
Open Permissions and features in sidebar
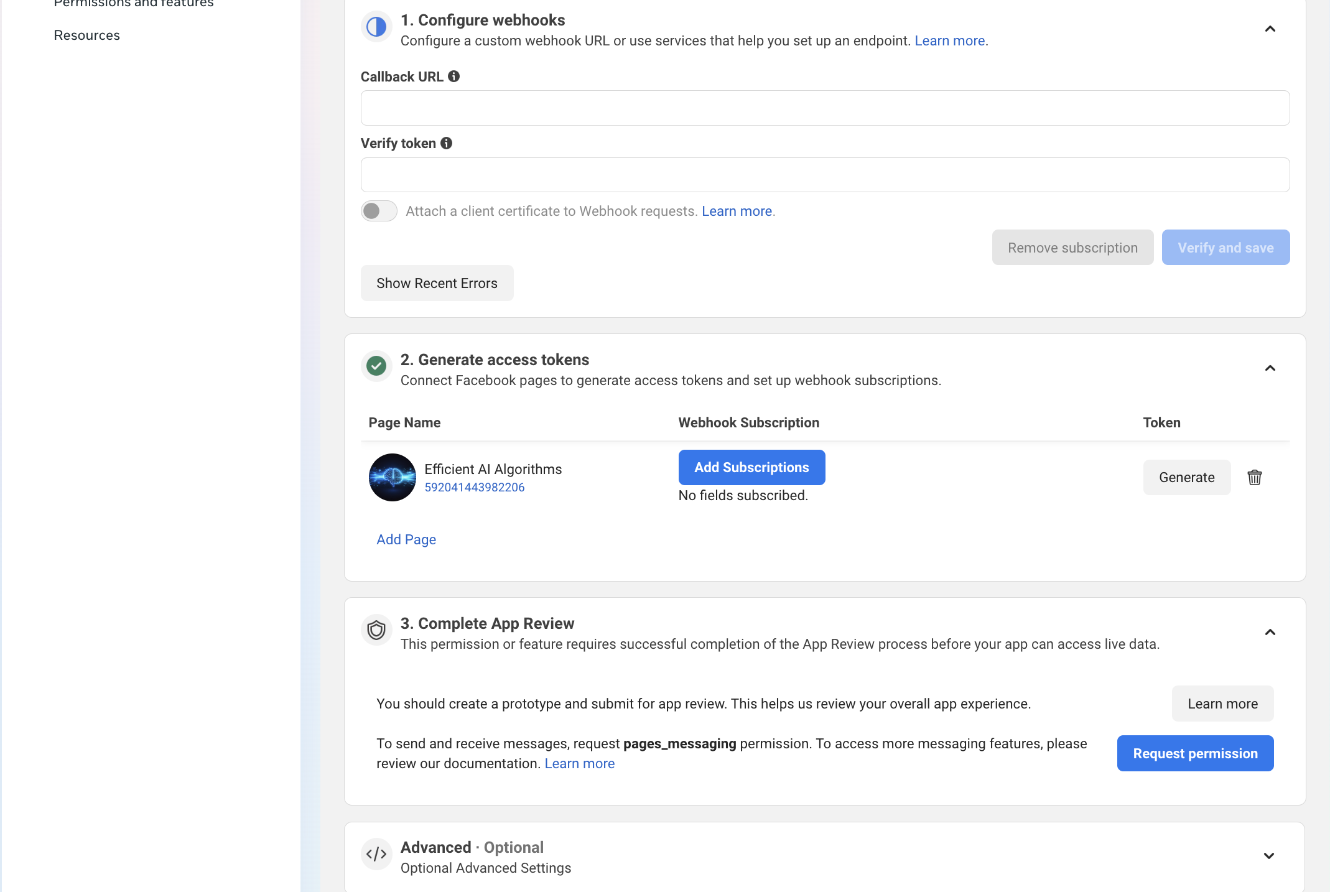tap(134, 4)
